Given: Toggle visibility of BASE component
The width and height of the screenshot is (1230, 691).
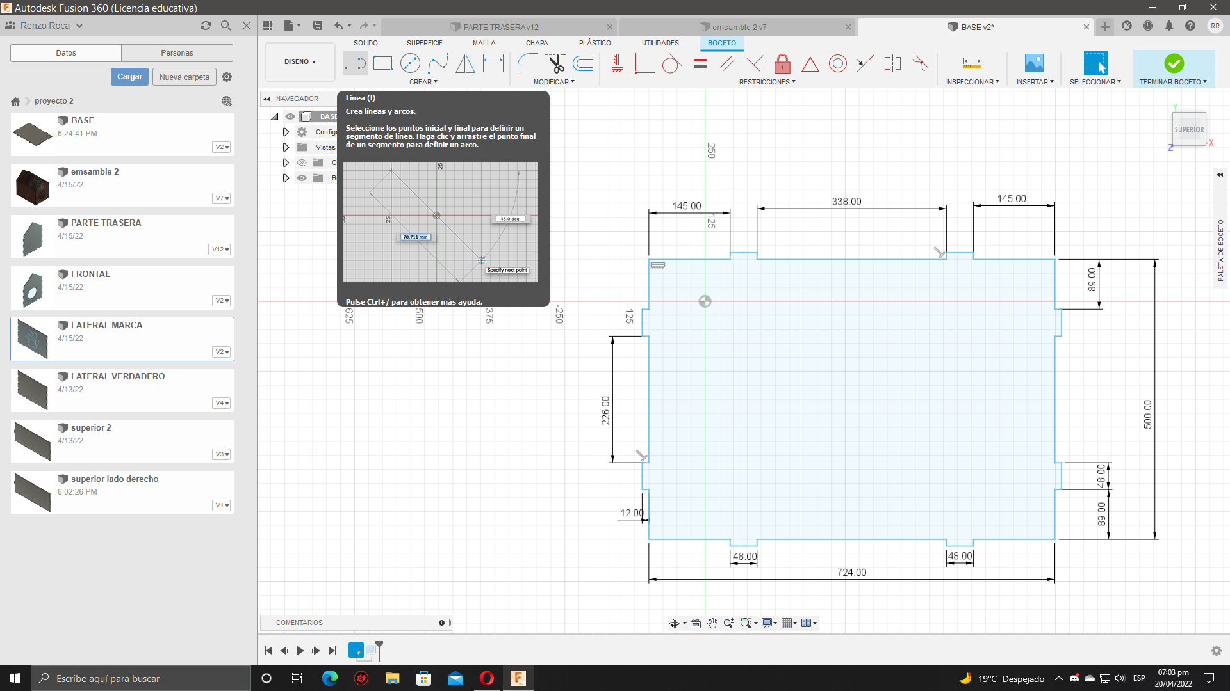Looking at the screenshot, I should pyautogui.click(x=290, y=116).
